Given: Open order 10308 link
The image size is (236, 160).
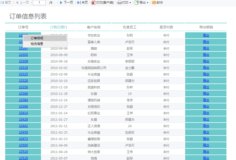Looking at the screenshot, I should coord(23,61).
